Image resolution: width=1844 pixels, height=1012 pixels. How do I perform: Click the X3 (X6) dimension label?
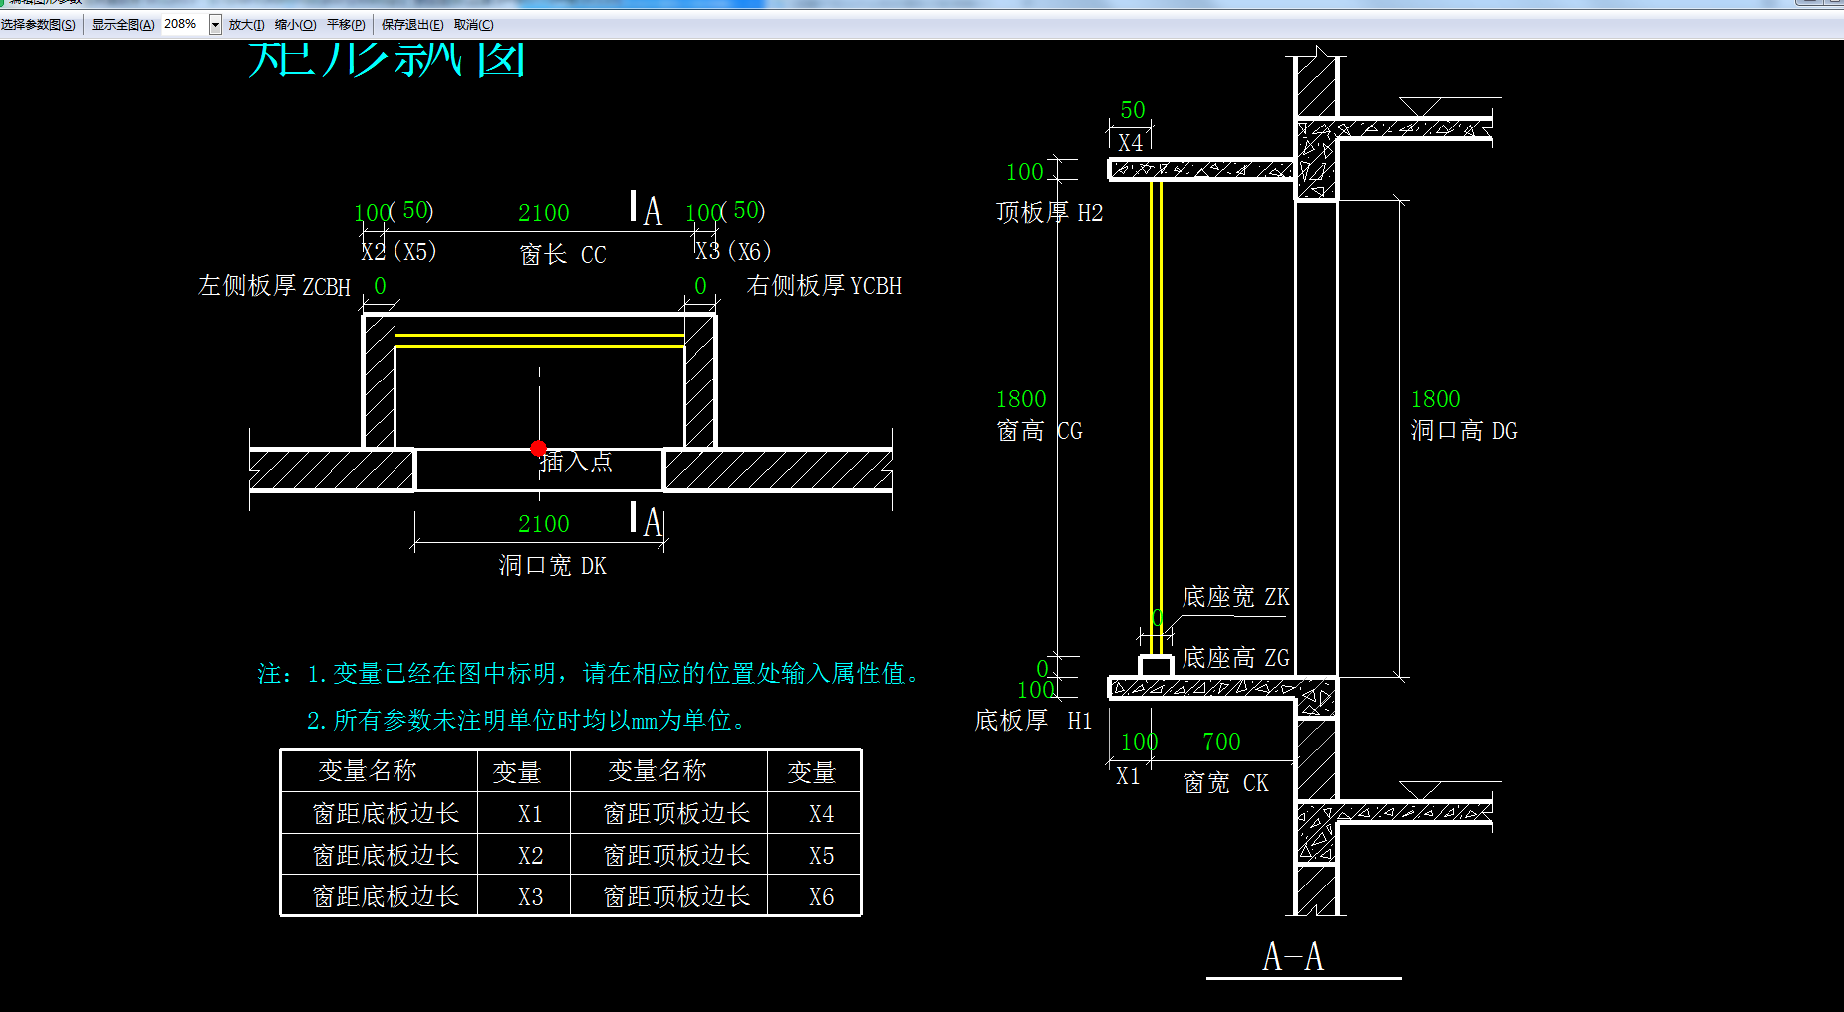click(x=733, y=251)
